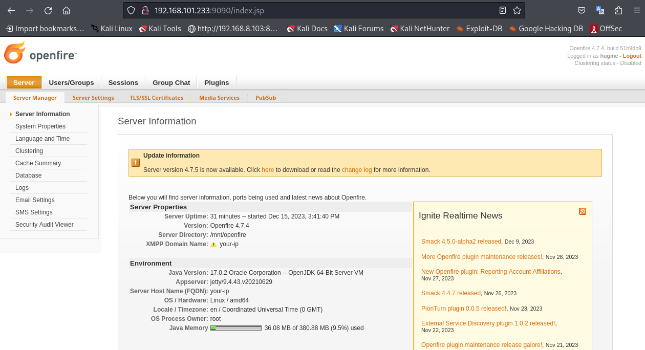Click the translate extension icon
This screenshot has width=645, height=350.
(600, 10)
